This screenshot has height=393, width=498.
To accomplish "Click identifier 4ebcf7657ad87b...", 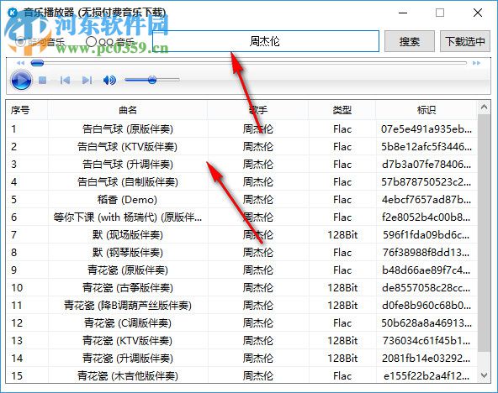I will tap(426, 200).
